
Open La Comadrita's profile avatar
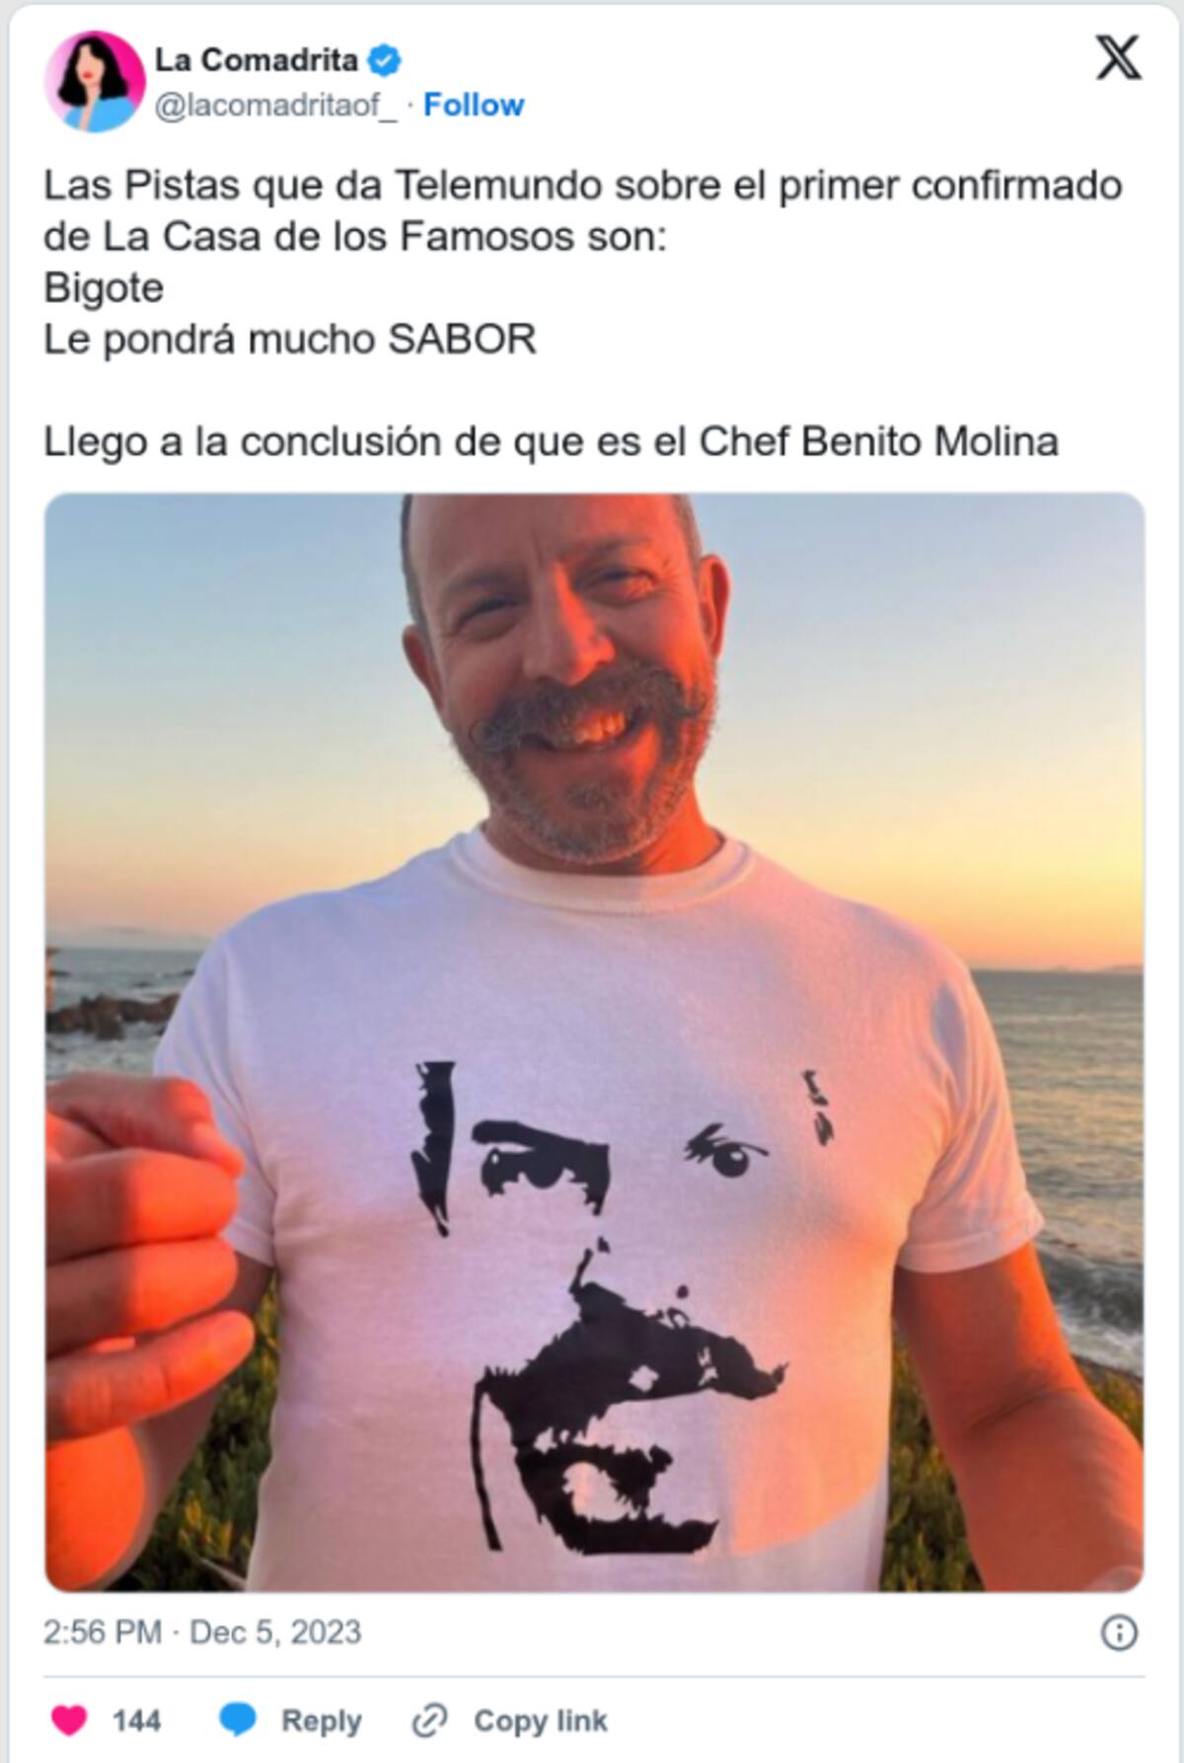coord(95,82)
